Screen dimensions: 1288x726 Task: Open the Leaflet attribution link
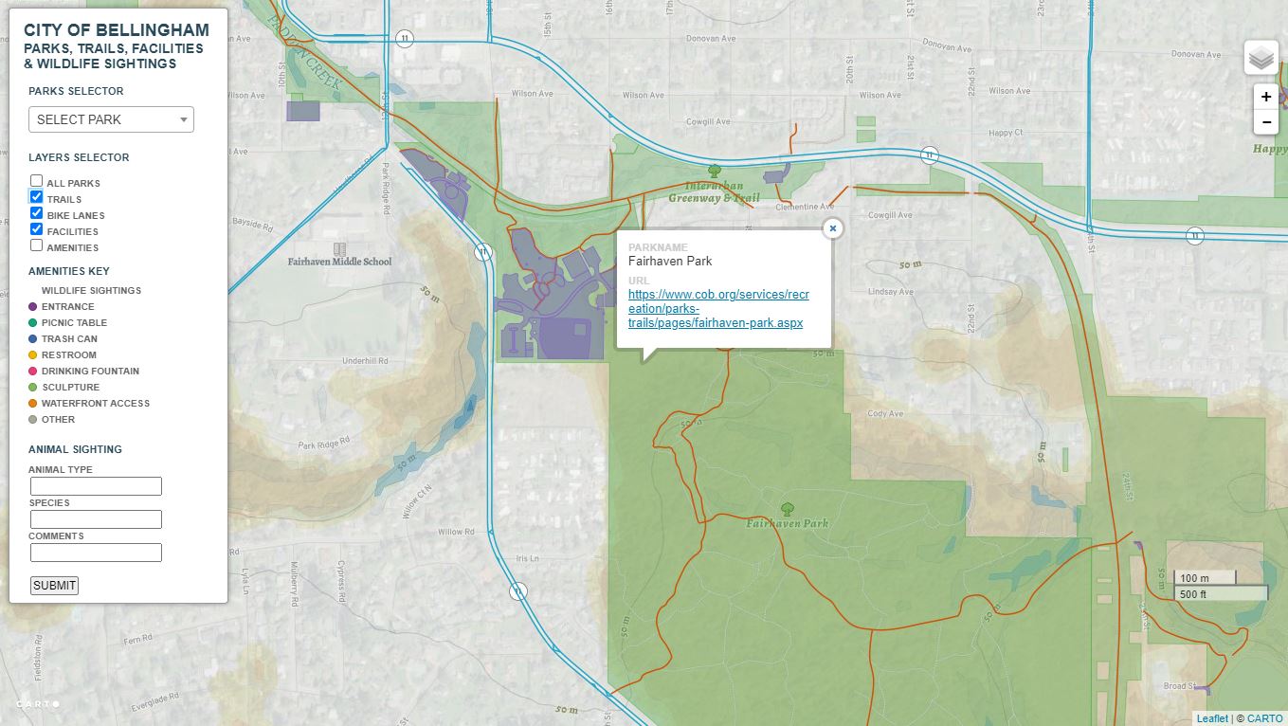tap(1212, 718)
